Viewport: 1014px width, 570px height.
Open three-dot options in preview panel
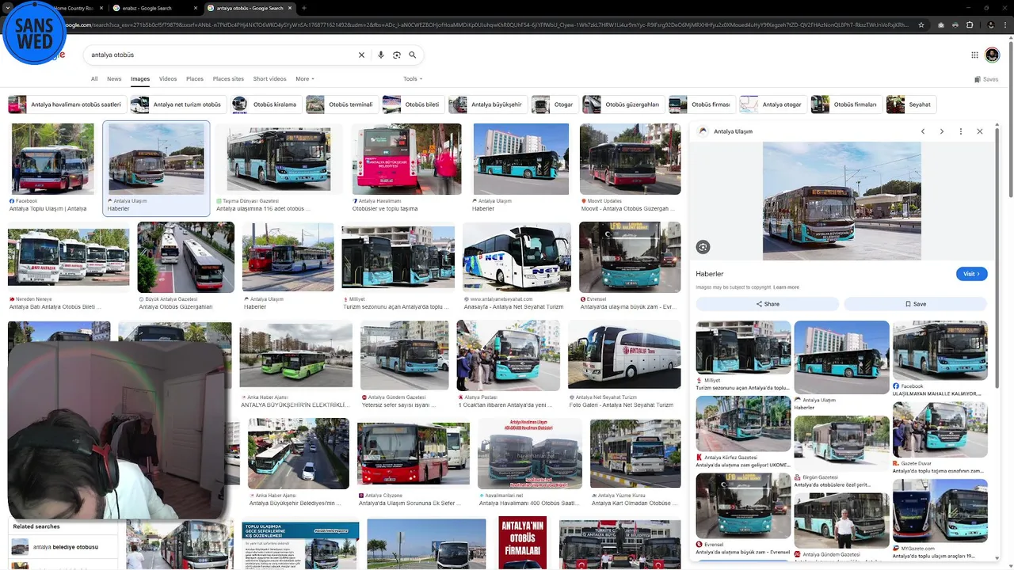961,131
